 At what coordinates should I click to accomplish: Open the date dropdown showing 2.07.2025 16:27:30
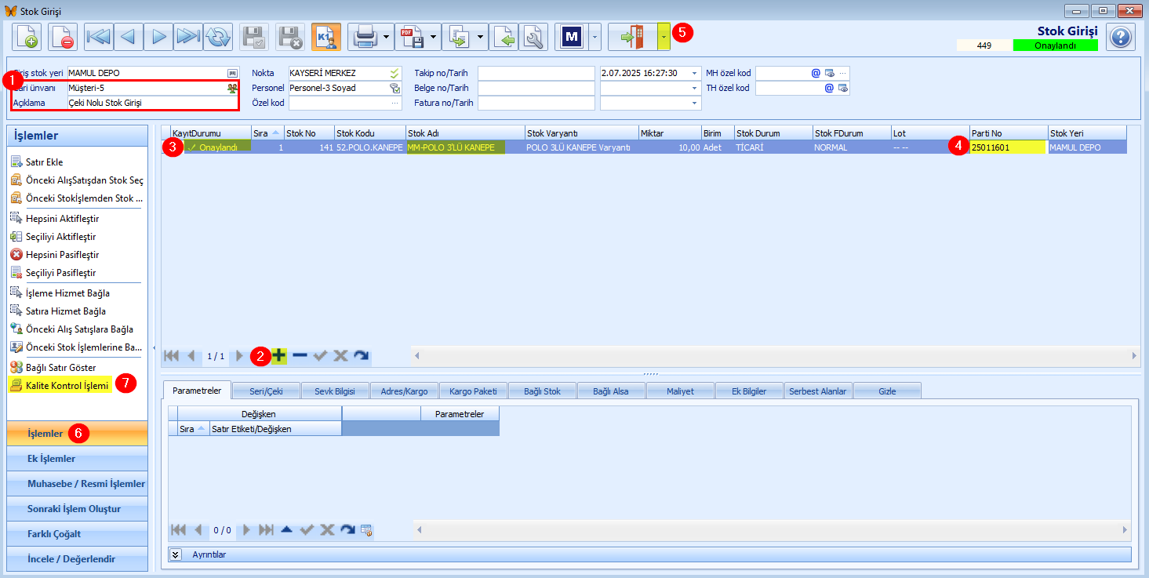pos(695,73)
